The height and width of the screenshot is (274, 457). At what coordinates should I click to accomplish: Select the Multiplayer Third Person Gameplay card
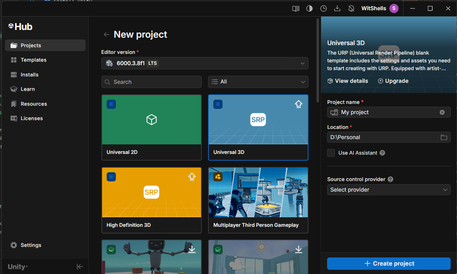pyautogui.click(x=258, y=200)
